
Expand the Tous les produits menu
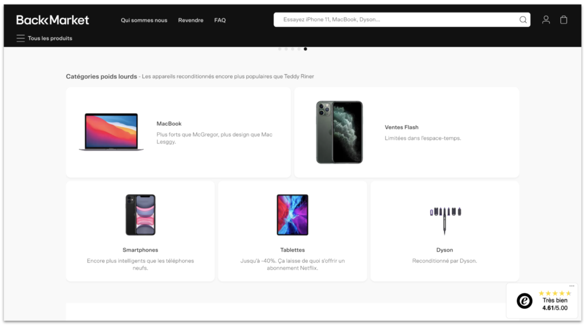pyautogui.click(x=50, y=38)
